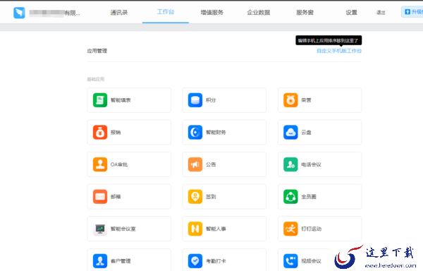Image resolution: width=423 pixels, height=271 pixels.
Task: Click the blue 升级 upgrade button
Action: (412, 12)
